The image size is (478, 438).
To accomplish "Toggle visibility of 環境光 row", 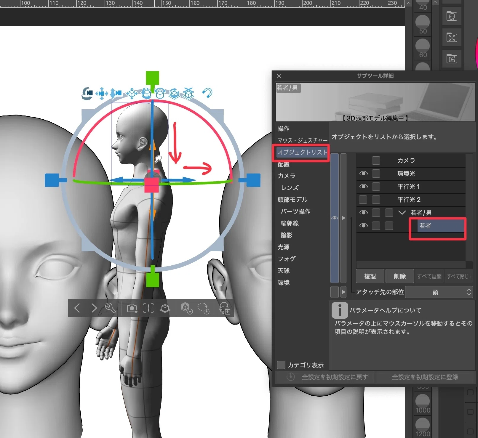I will click(x=363, y=174).
